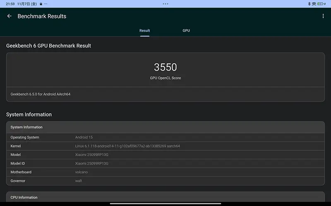Tap the lock icon in status bar
The width and height of the screenshot is (331, 206).
[x=41, y=4]
